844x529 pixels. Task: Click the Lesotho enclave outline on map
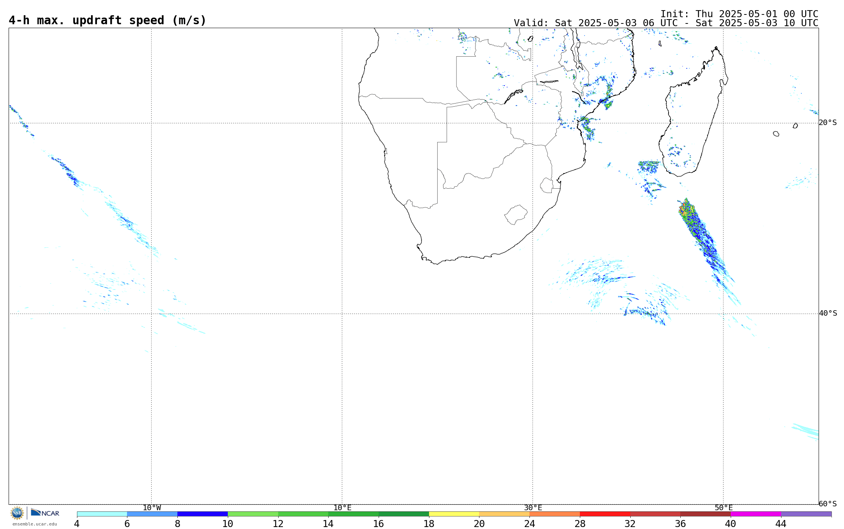[x=516, y=214]
